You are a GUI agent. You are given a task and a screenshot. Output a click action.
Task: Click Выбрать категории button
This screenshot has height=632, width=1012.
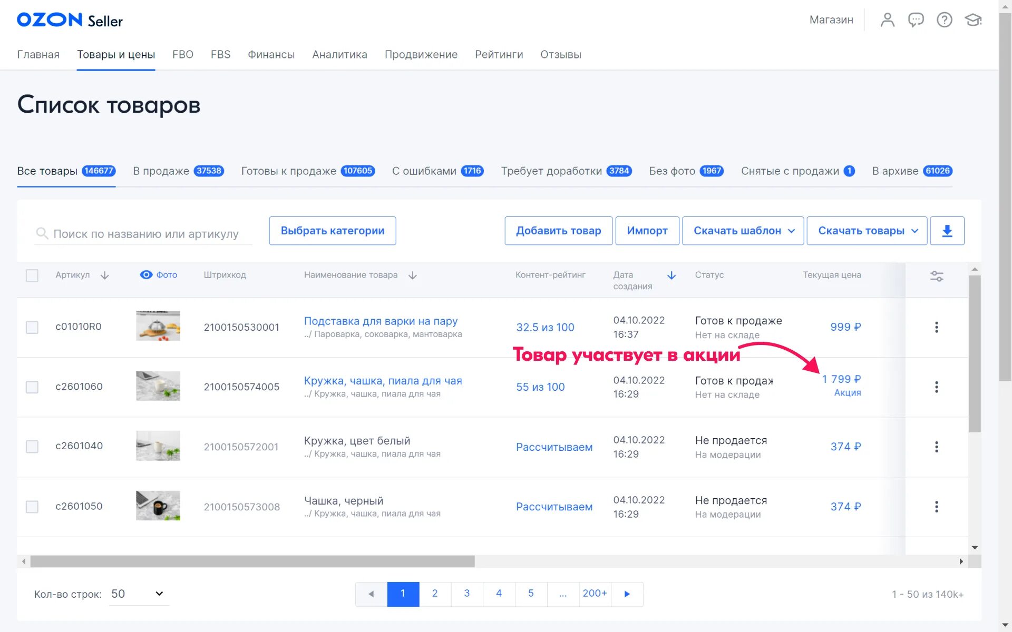[x=333, y=231]
